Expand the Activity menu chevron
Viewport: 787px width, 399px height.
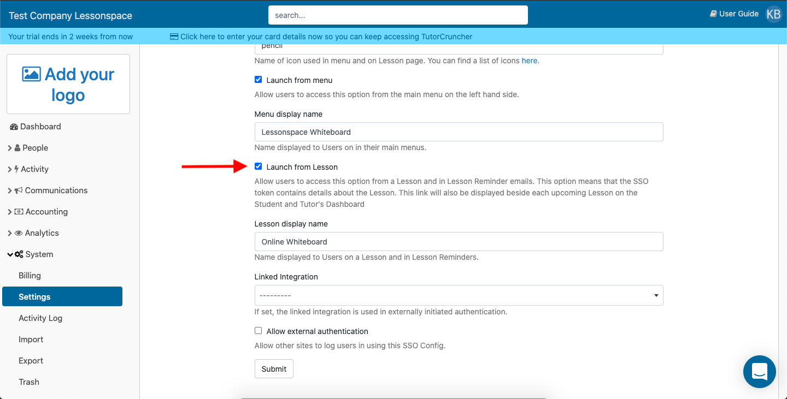10,169
